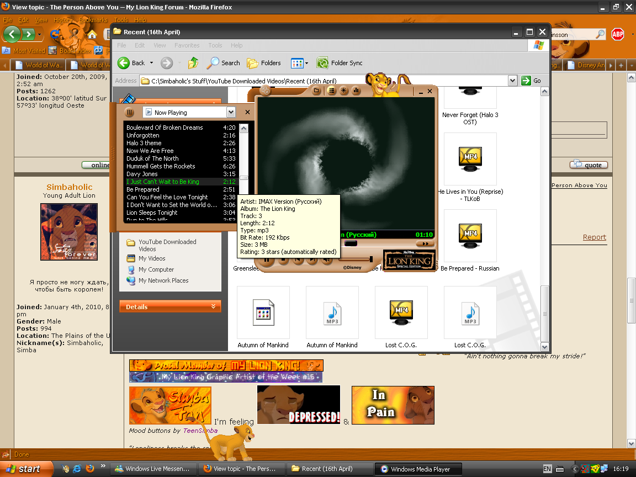Open the Now Playing dropdown list
The image size is (636, 477).
click(231, 113)
